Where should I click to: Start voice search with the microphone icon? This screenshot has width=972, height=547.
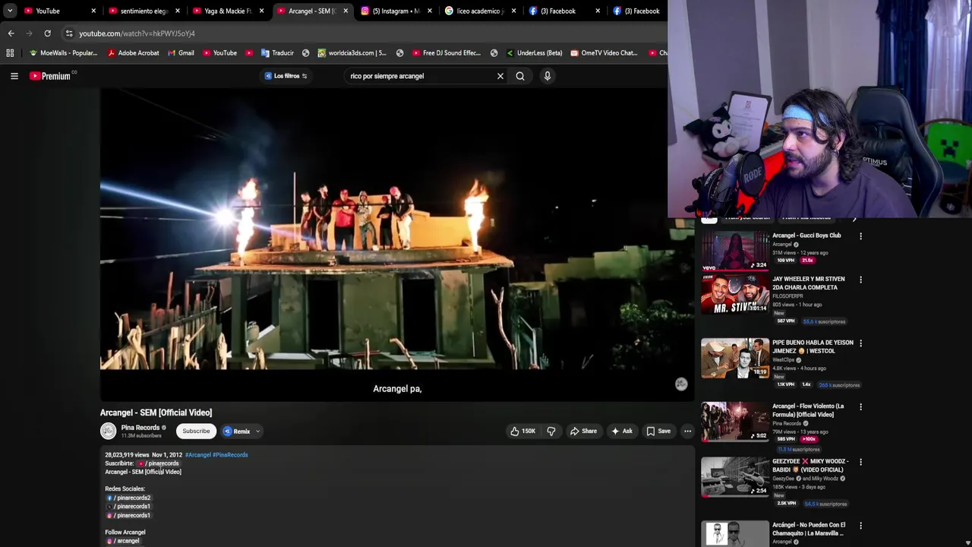point(547,76)
